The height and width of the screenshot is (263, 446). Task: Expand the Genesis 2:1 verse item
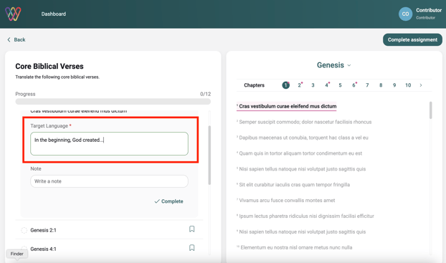tap(109, 230)
